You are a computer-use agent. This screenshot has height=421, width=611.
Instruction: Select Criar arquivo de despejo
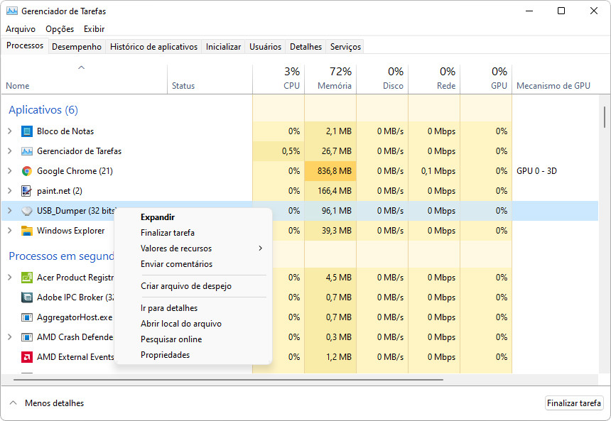[193, 286]
